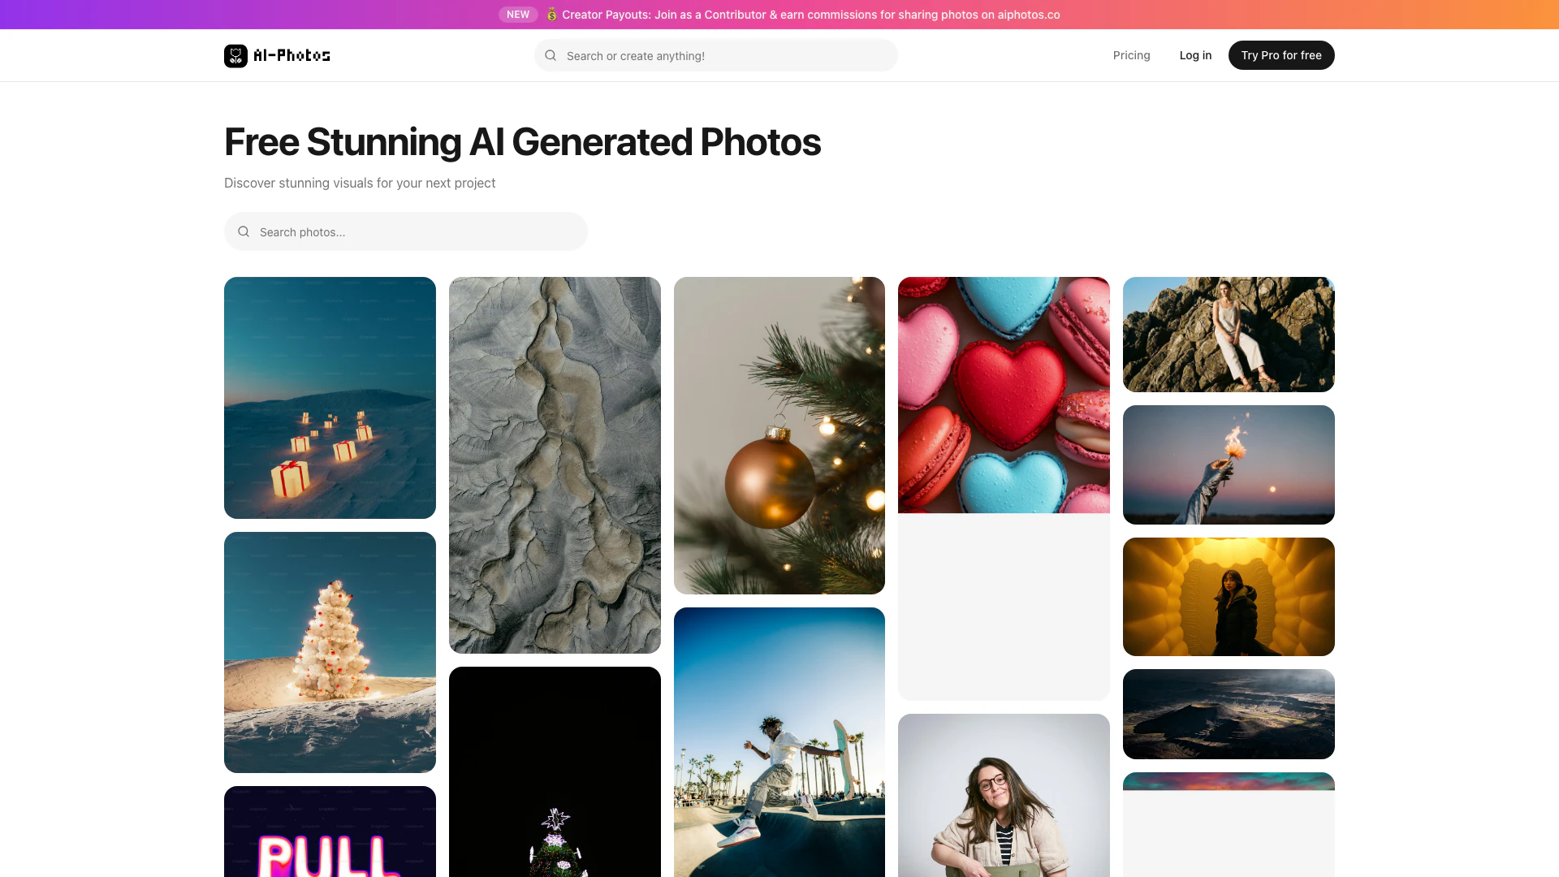Open the Pricing page
1559x877 pixels.
pos(1131,55)
